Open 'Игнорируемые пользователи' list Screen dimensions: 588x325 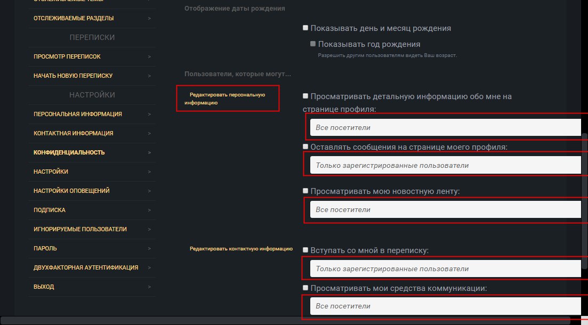92,229
